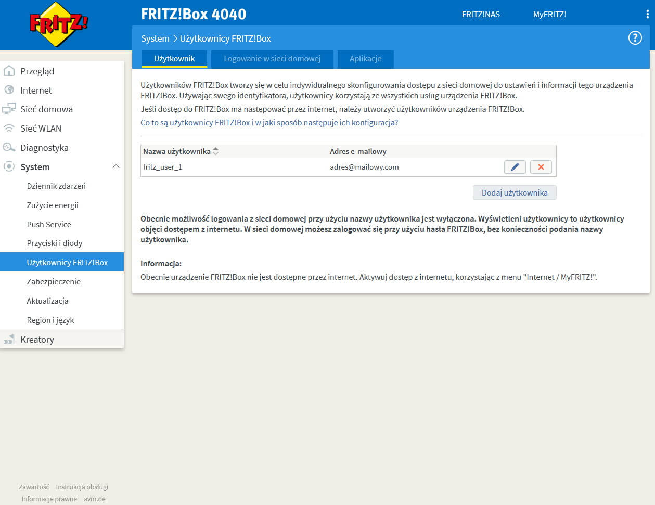The width and height of the screenshot is (655, 505).
Task: Open the FRITZ!Box users explanation link
Action: point(269,122)
